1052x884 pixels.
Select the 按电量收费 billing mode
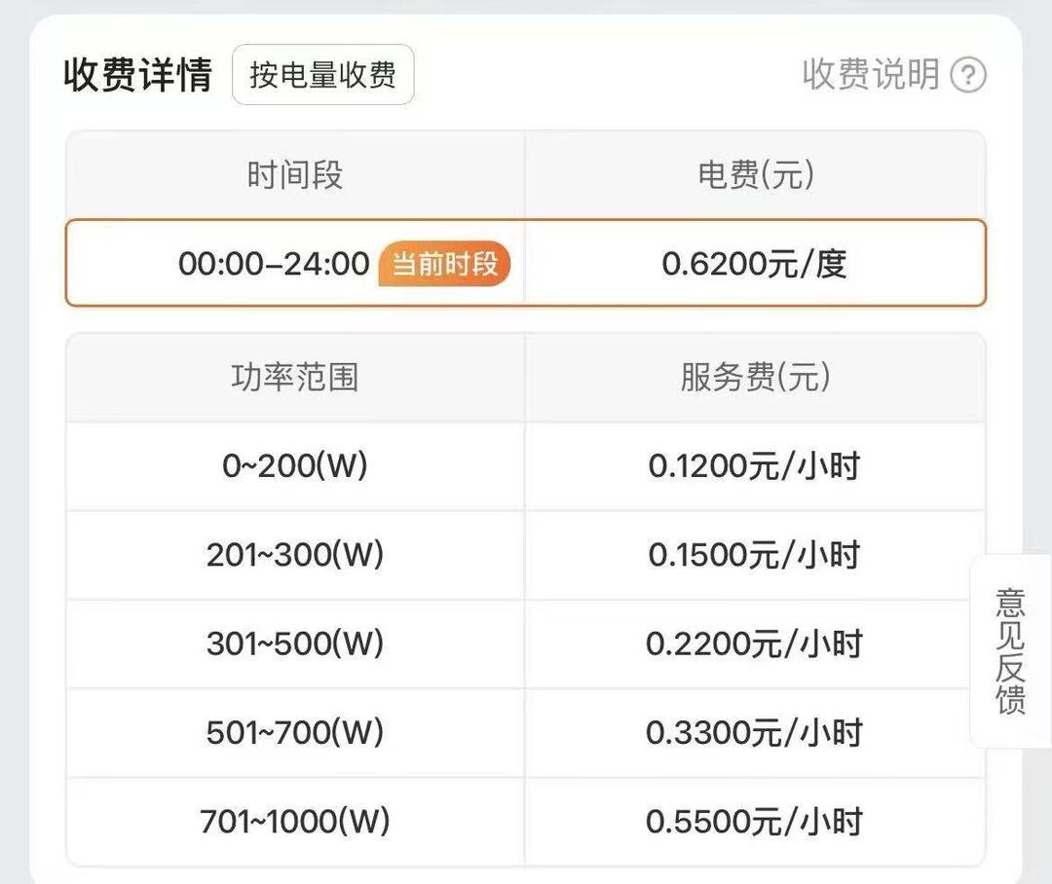click(322, 75)
